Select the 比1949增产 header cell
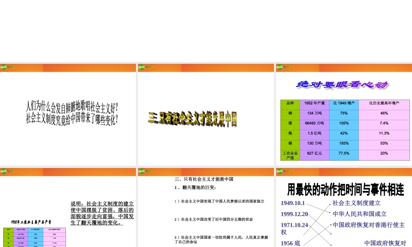The height and width of the screenshot is (247, 412). 344,105
